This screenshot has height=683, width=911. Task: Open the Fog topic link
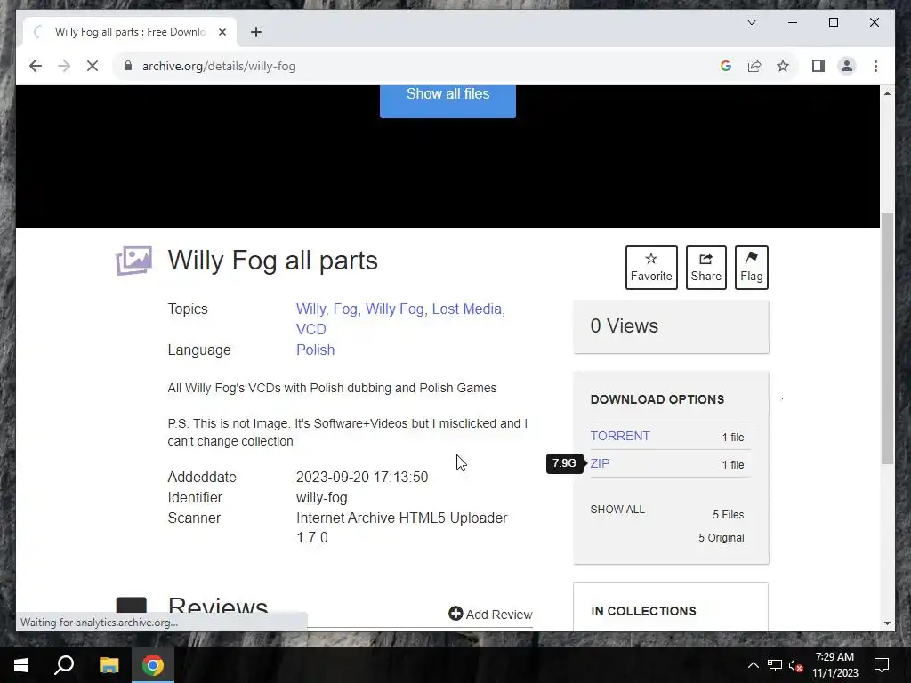click(346, 309)
